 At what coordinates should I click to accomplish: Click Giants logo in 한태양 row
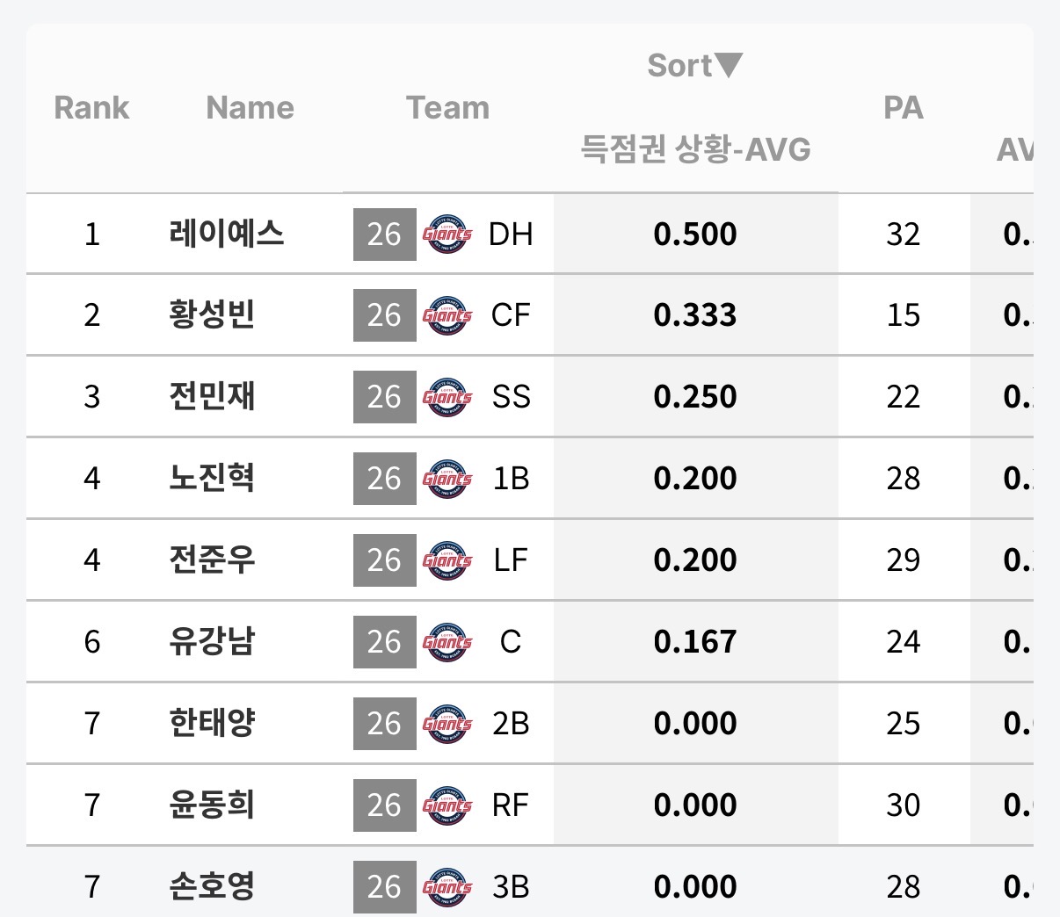[x=447, y=724]
